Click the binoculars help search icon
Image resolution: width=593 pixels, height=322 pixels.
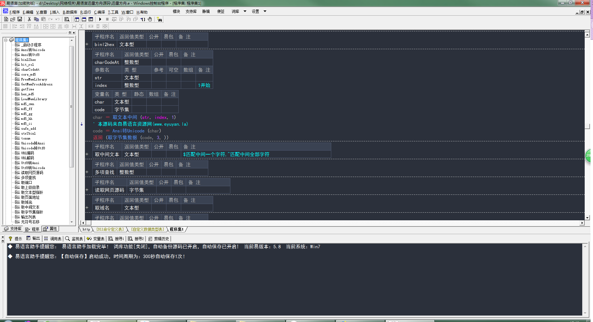tap(159, 19)
